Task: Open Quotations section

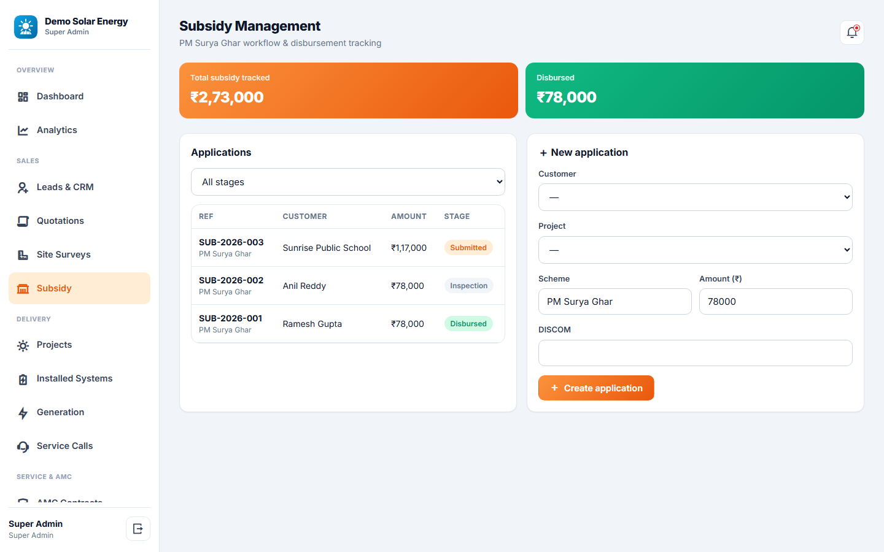Action: click(x=79, y=221)
